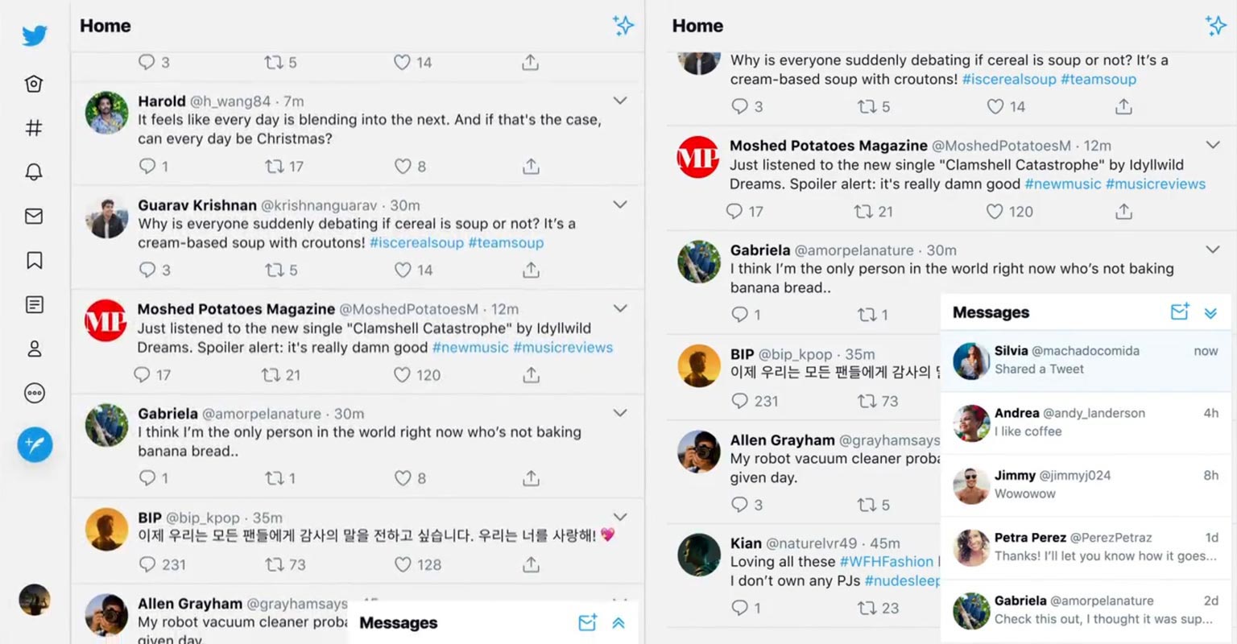1237x644 pixels.
Task: Open the Profile icon in sidebar
Action: [x=34, y=349]
